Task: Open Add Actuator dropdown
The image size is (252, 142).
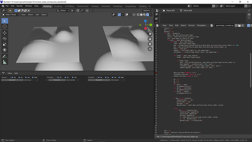Action: (118, 80)
